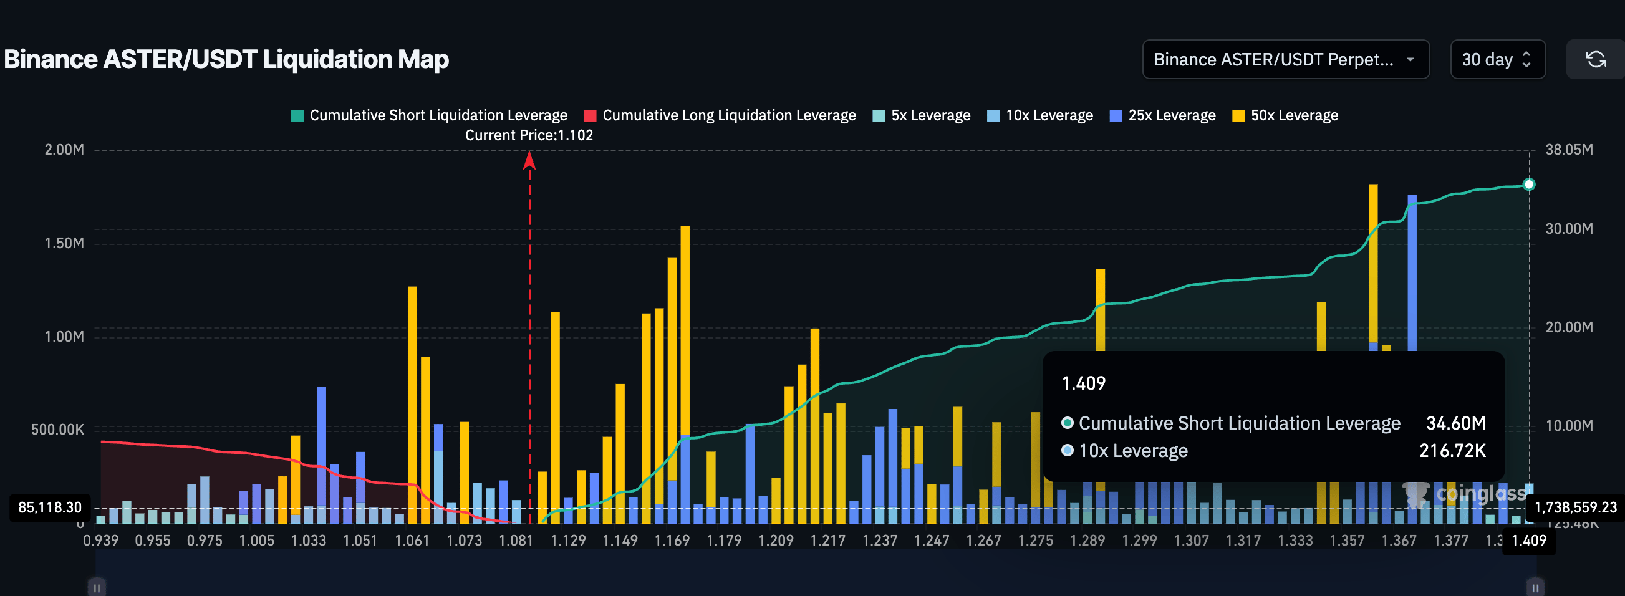Click the green Cumulative Short legend swatch
This screenshot has width=1625, height=596.
[297, 115]
